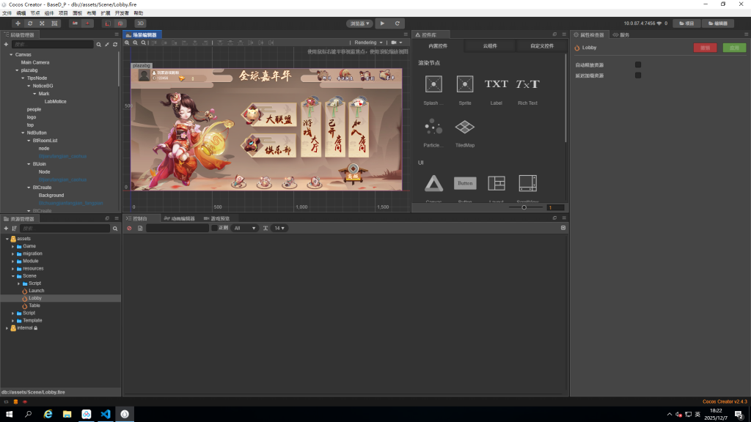Click the Splash Sprite widget icon
This screenshot has width=751, height=422.
(433, 84)
